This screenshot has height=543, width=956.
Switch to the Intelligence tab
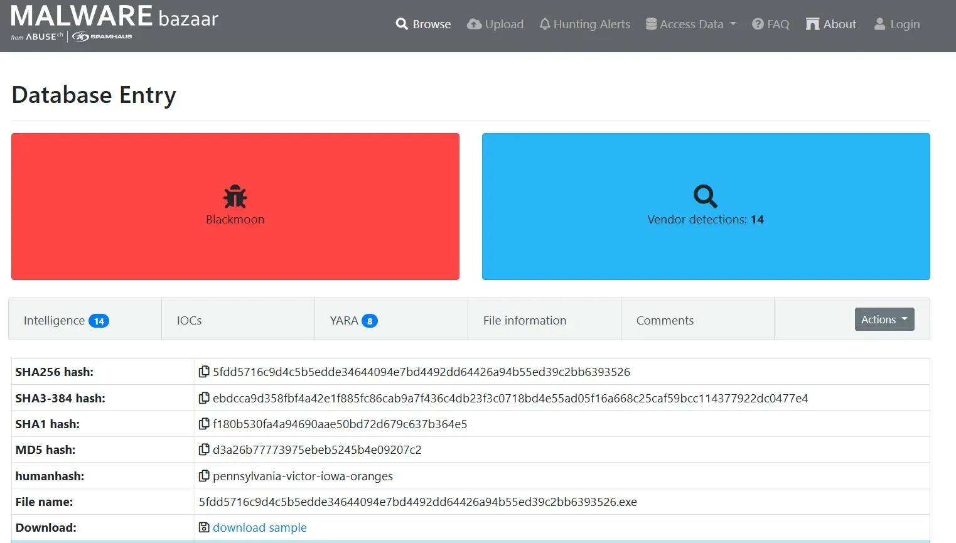66,320
